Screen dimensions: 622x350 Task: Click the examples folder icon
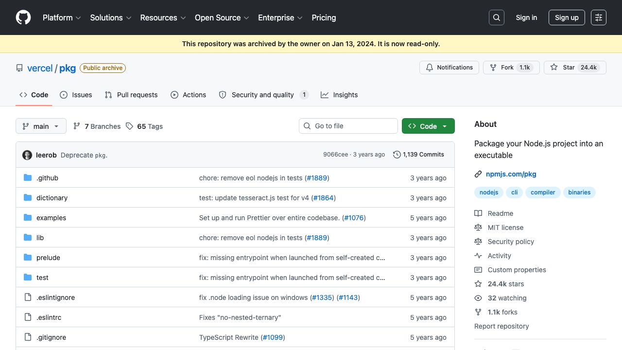(x=28, y=218)
